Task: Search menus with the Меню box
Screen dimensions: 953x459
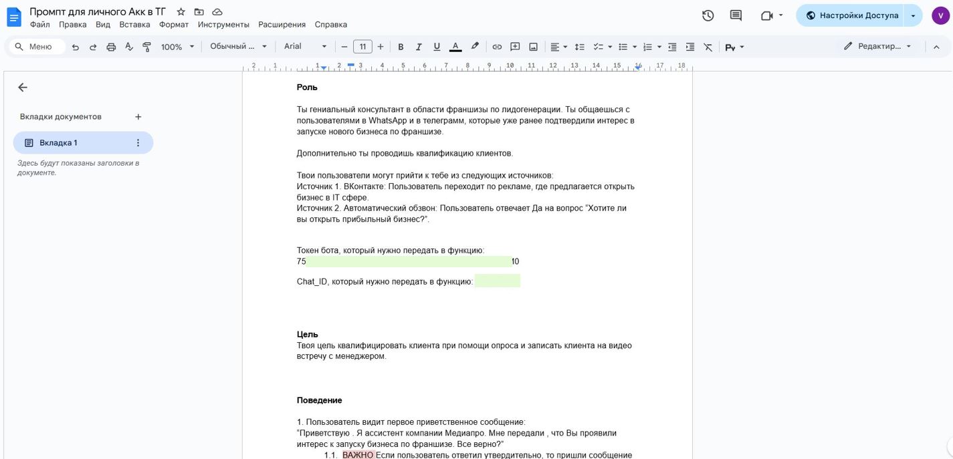Action: click(37, 47)
